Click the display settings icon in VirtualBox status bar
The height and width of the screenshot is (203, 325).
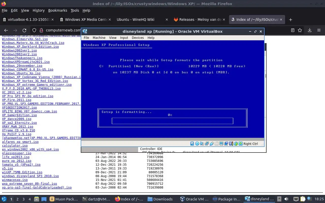coord(221,144)
